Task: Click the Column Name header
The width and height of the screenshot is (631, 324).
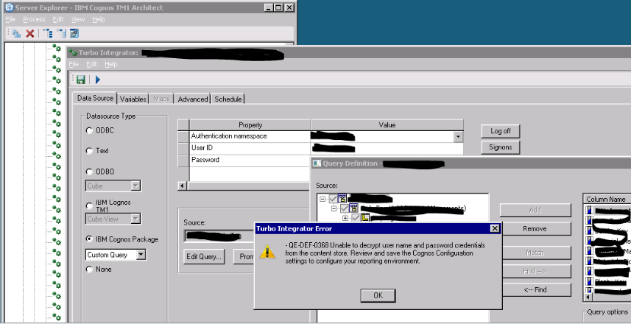Action: [606, 200]
